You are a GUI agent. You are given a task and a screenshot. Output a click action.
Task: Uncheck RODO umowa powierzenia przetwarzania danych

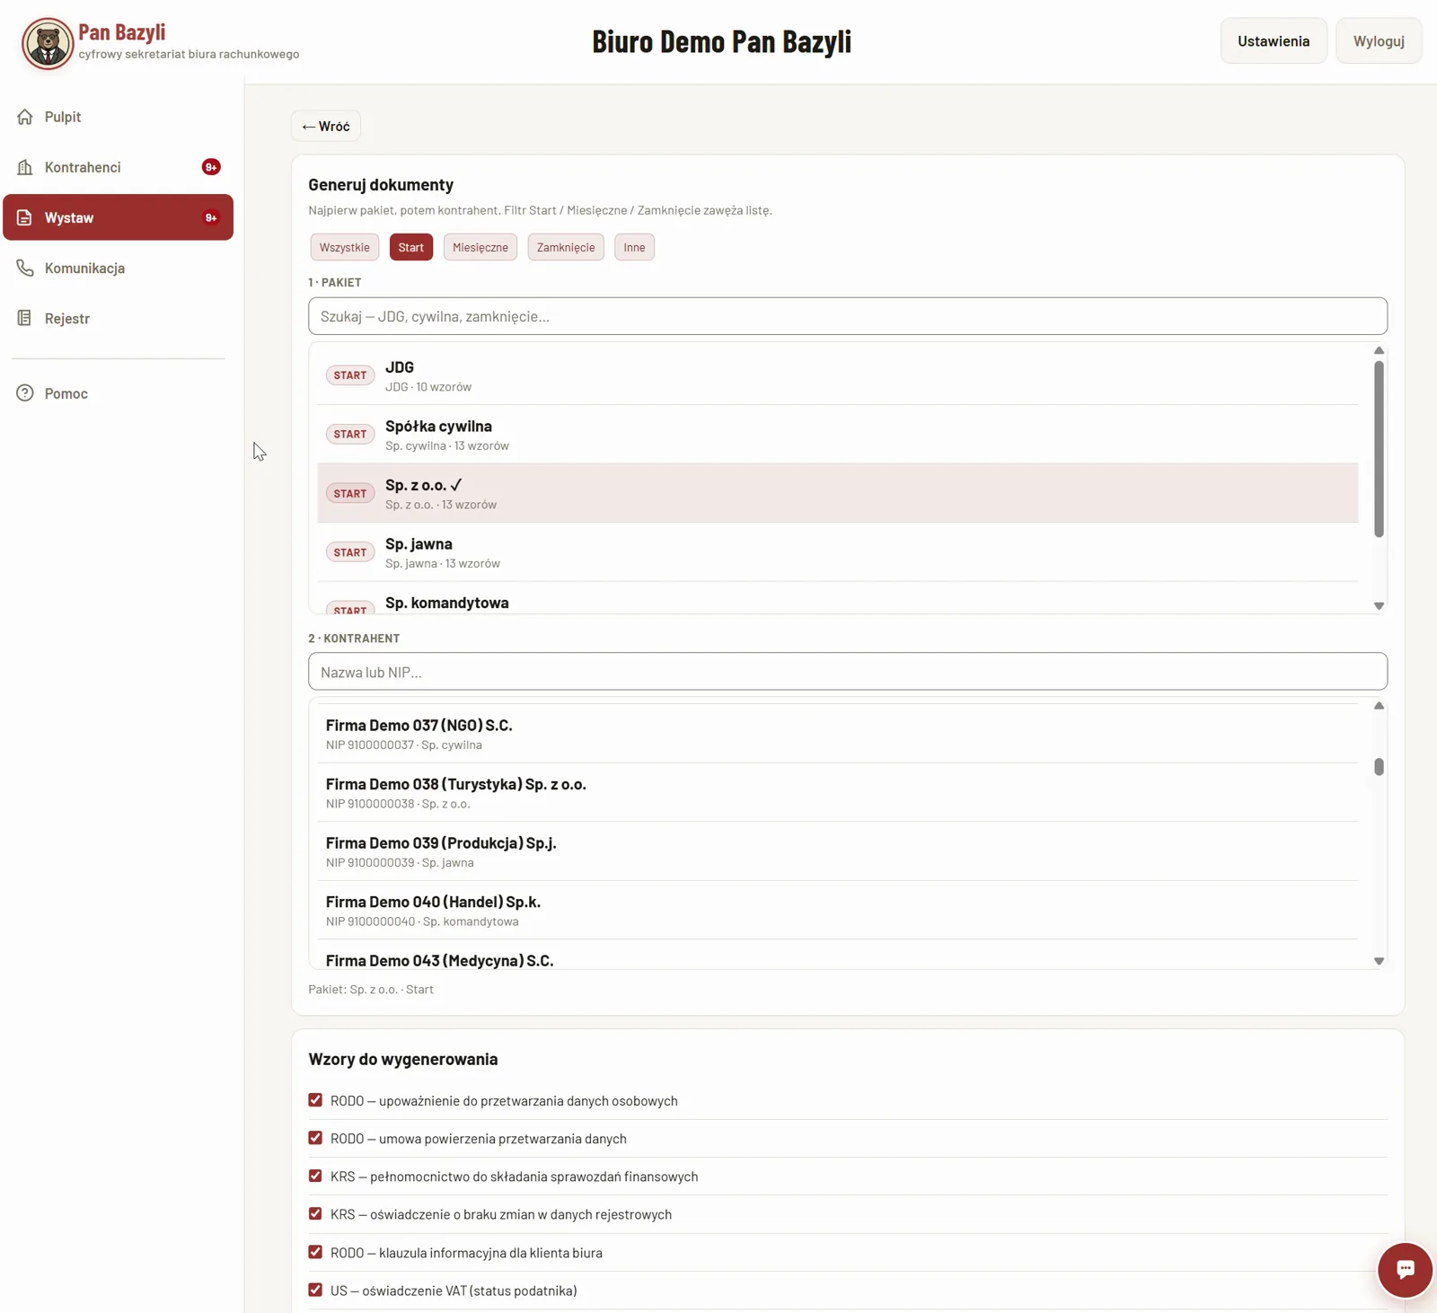(315, 1138)
